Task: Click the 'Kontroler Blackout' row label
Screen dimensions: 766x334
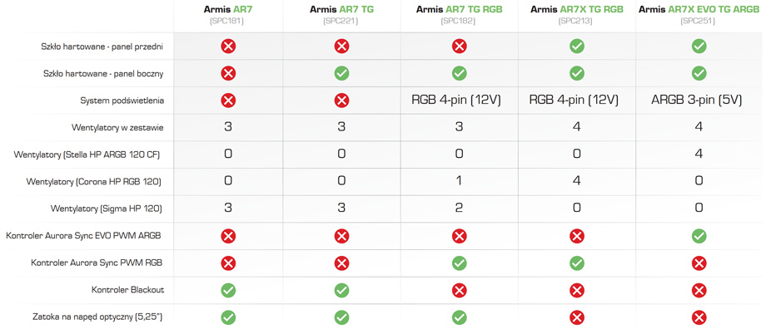Action: [x=128, y=290]
